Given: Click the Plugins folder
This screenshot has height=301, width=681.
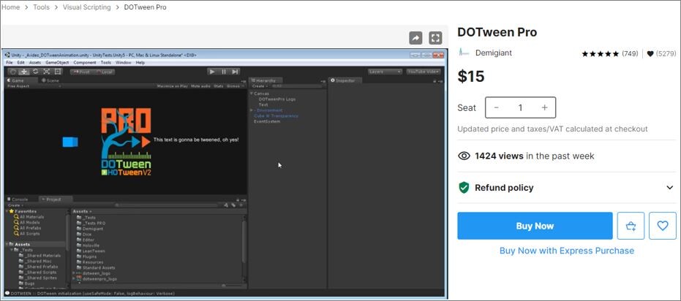Looking at the screenshot, I should [86, 256].
